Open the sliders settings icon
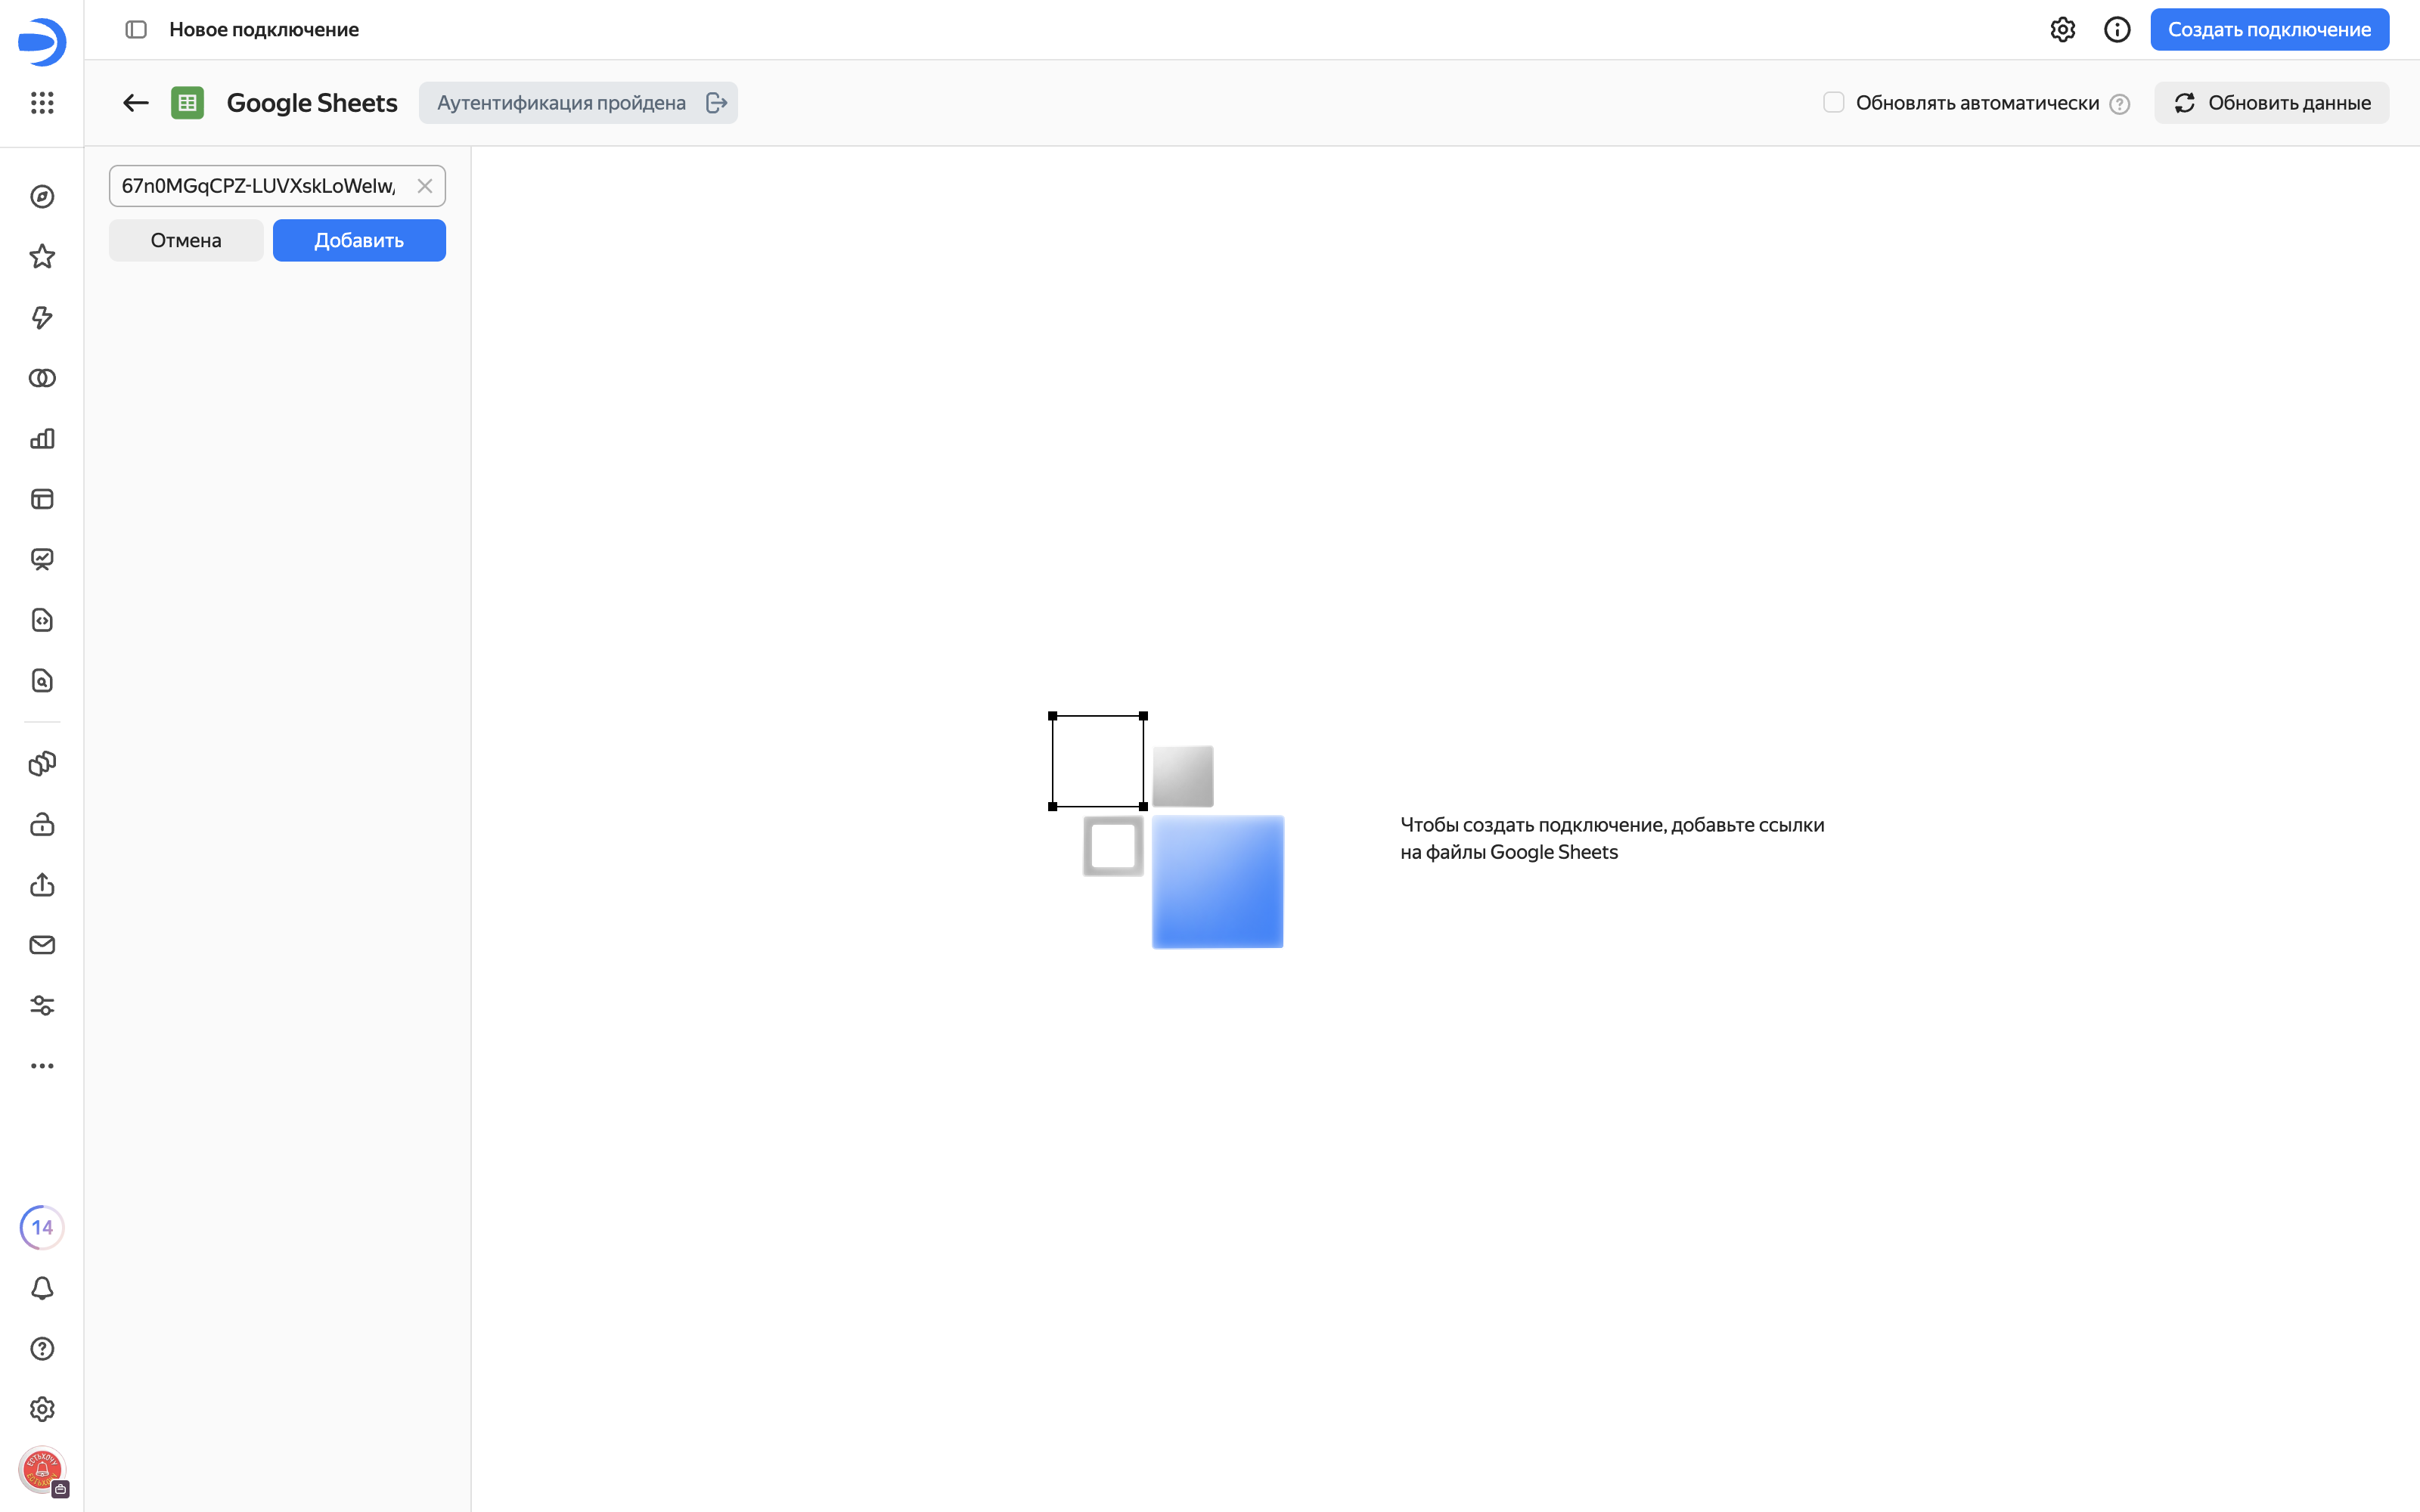 42,1006
